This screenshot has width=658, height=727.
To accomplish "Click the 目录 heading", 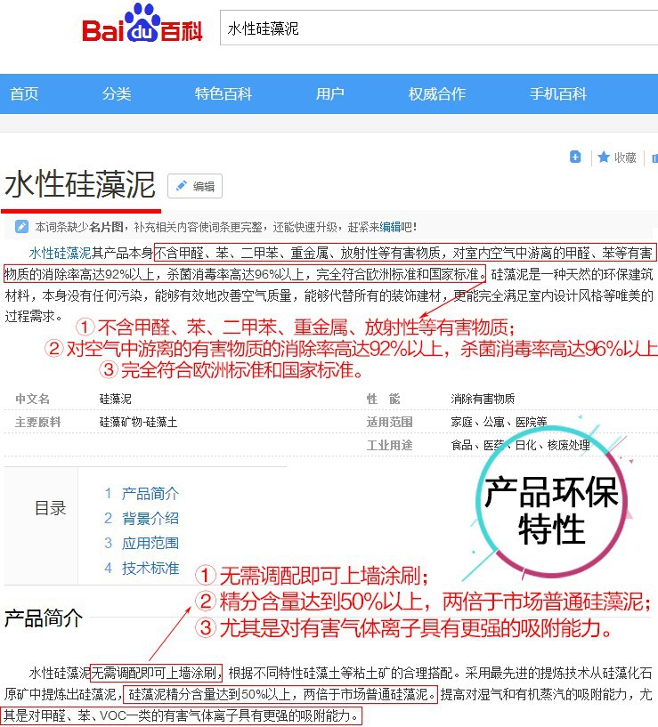I will tap(50, 508).
